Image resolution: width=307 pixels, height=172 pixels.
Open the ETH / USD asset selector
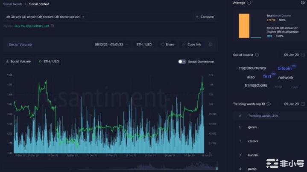coord(143,44)
